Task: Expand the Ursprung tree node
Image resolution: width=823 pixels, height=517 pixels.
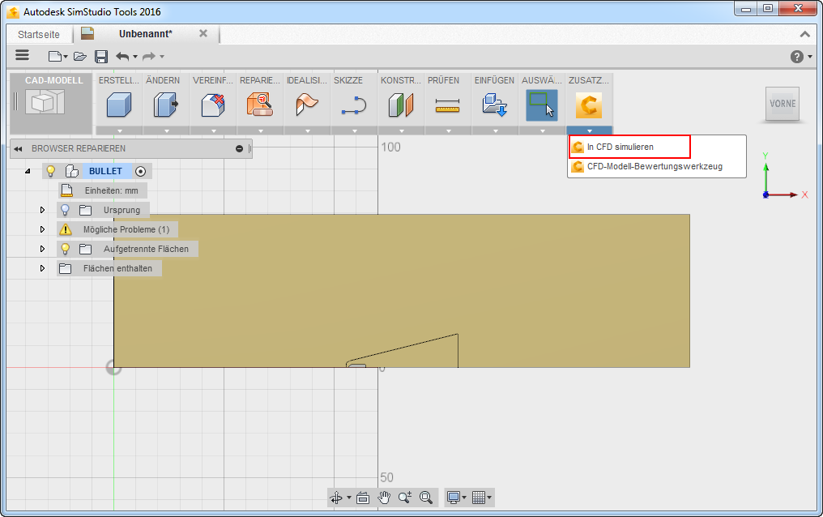Action: 42,210
